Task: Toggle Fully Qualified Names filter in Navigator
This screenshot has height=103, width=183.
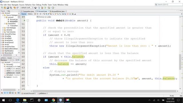Action: (x=15, y=93)
